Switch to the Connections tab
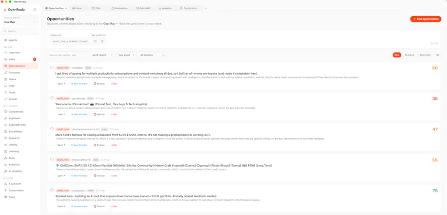The height and width of the screenshot is (215, 447). point(188,8)
